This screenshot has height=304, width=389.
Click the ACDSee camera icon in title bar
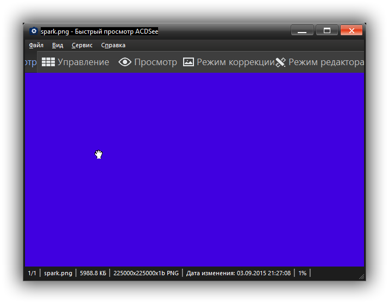(x=34, y=31)
